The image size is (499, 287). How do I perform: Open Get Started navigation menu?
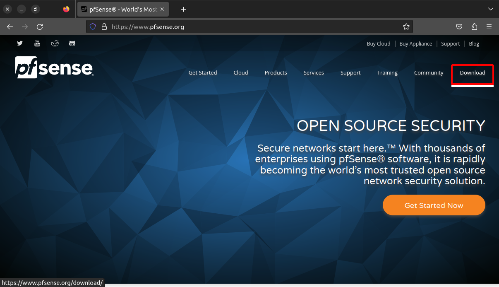click(203, 72)
